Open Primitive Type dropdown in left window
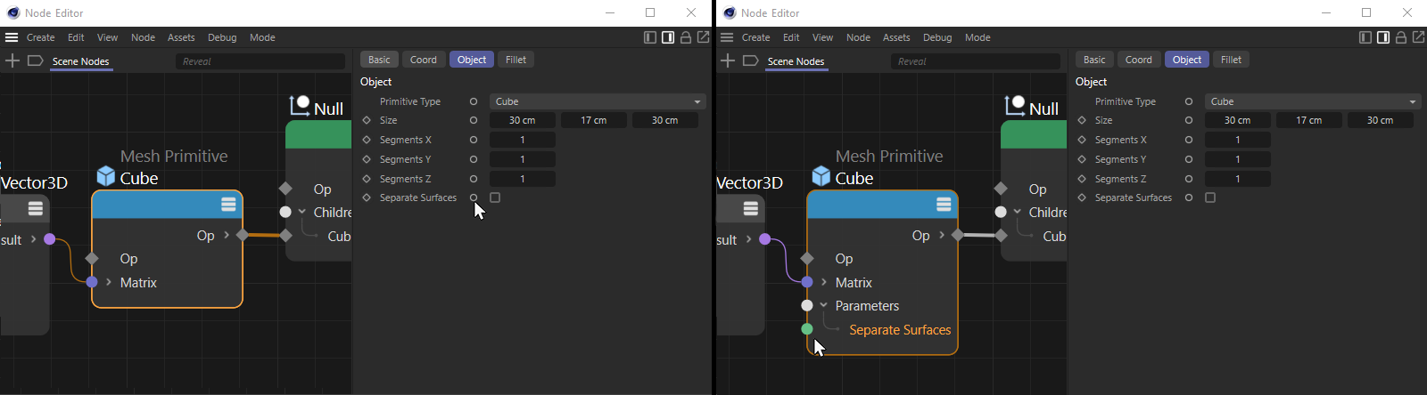The width and height of the screenshot is (1427, 395). tap(597, 101)
